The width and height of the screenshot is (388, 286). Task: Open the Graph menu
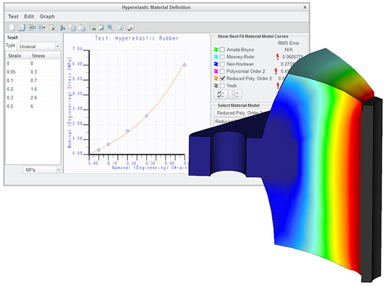click(x=47, y=17)
